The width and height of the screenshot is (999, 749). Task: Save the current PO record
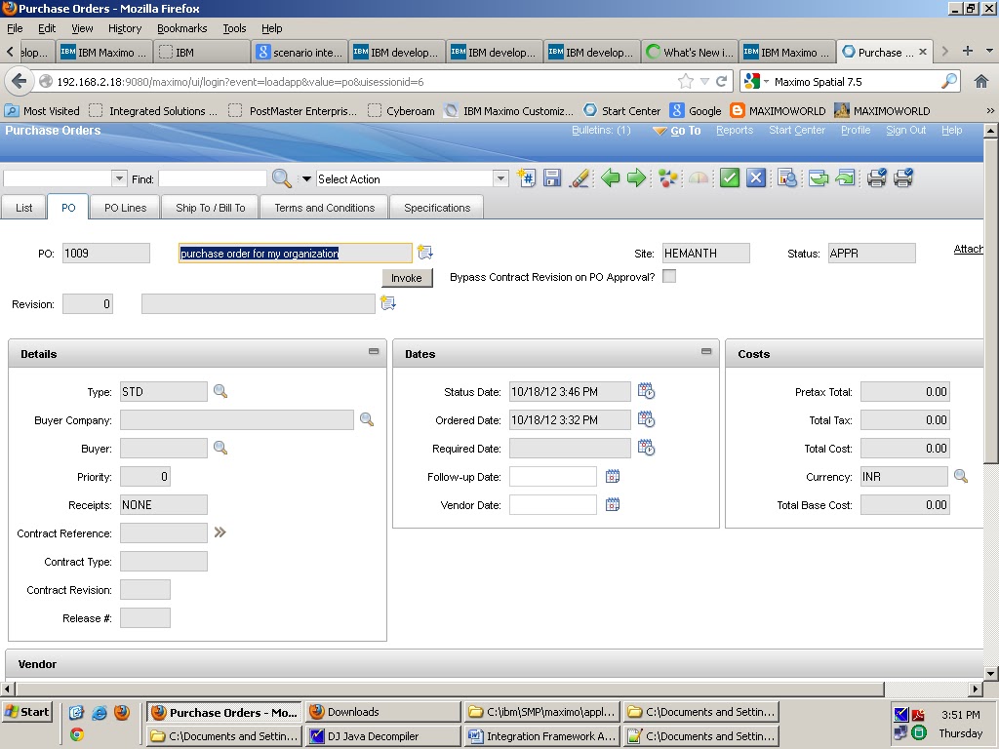tap(551, 177)
